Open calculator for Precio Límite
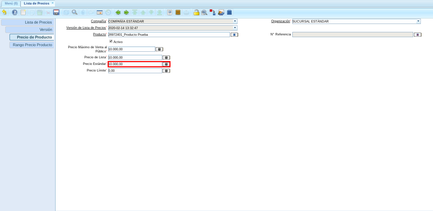The width and height of the screenshot is (433, 211). click(x=166, y=71)
